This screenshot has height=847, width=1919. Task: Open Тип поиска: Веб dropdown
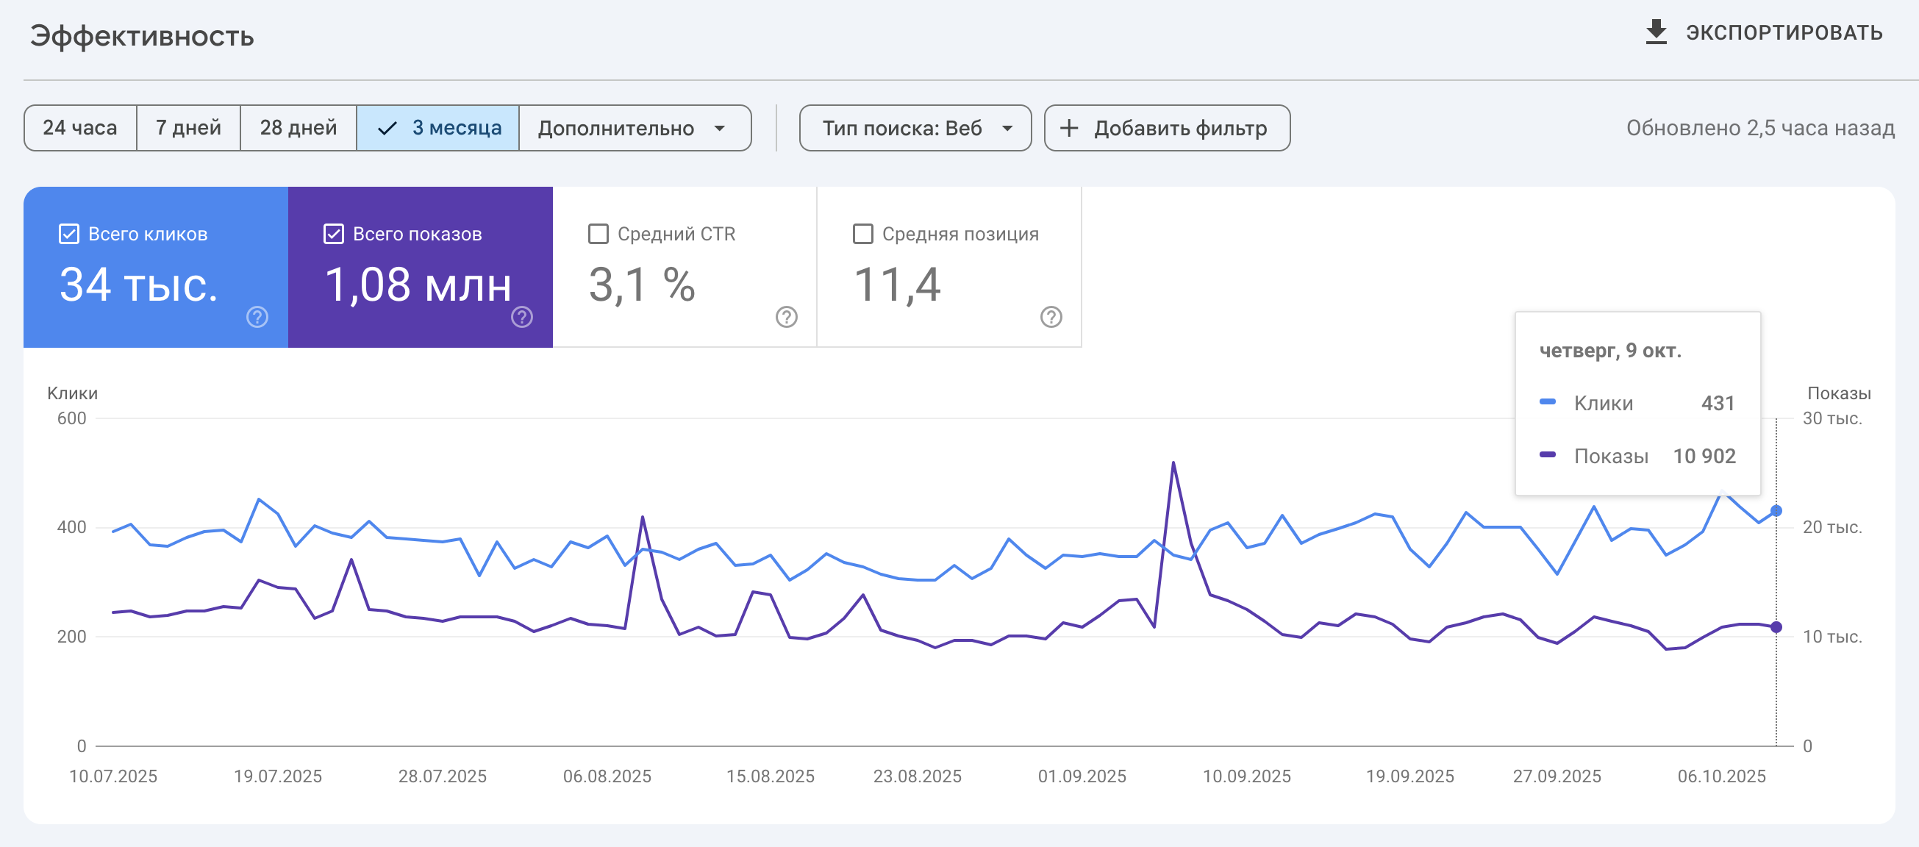pyautogui.click(x=915, y=128)
